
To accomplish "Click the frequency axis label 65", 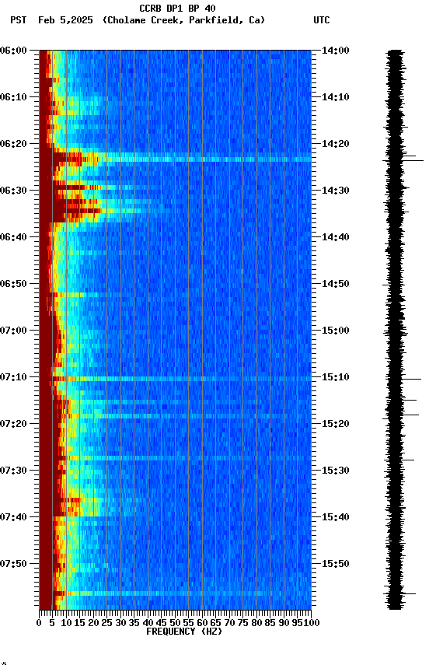I will click(x=216, y=624).
